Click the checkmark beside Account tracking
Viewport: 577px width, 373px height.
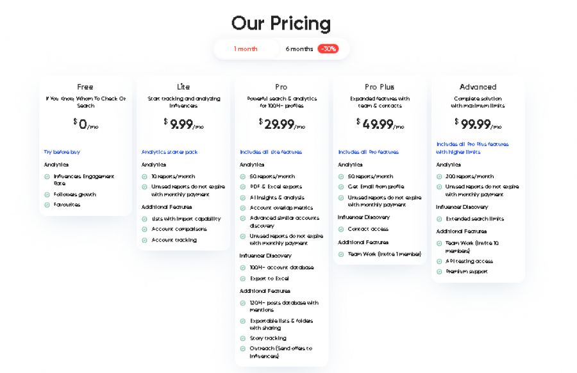(x=144, y=240)
